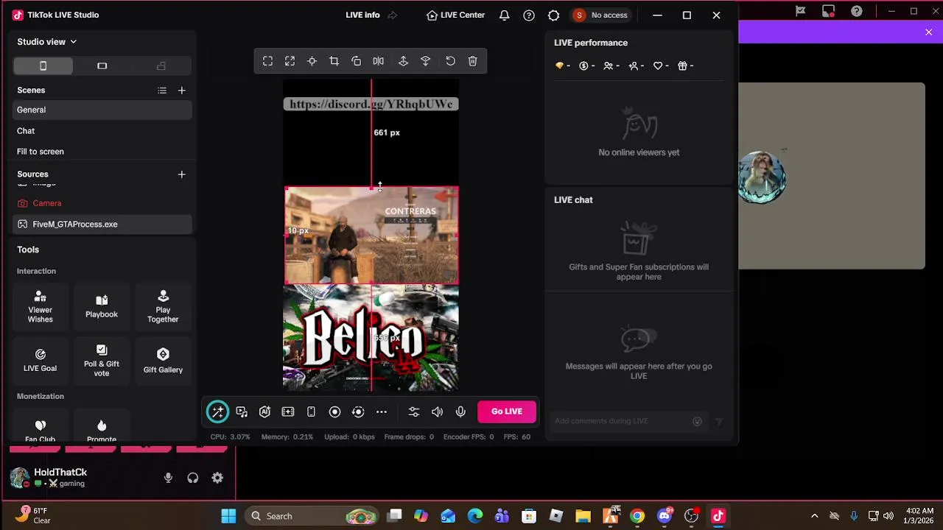This screenshot has width=943, height=530.
Task: Open Playbook tool
Action: coord(102,306)
